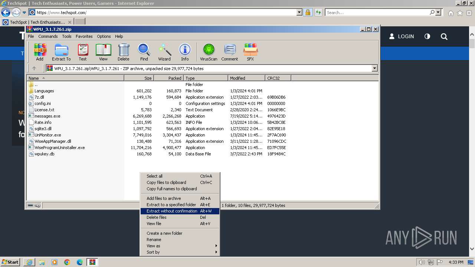Open the File menu

point(31,36)
